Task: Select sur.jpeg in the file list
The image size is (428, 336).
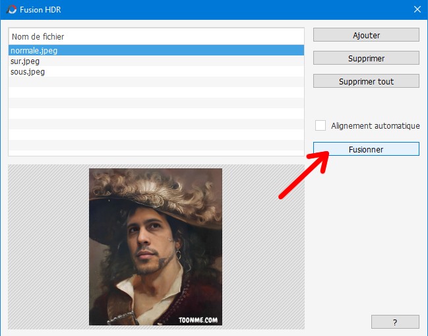Action: click(156, 61)
